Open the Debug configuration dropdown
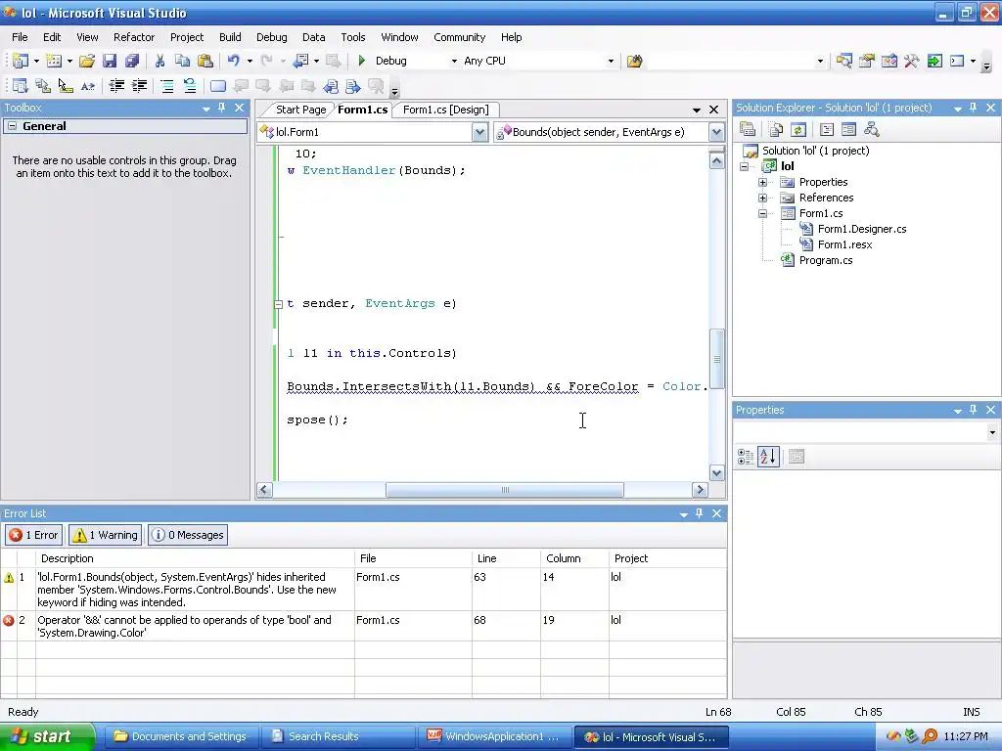1002x751 pixels. (x=454, y=61)
